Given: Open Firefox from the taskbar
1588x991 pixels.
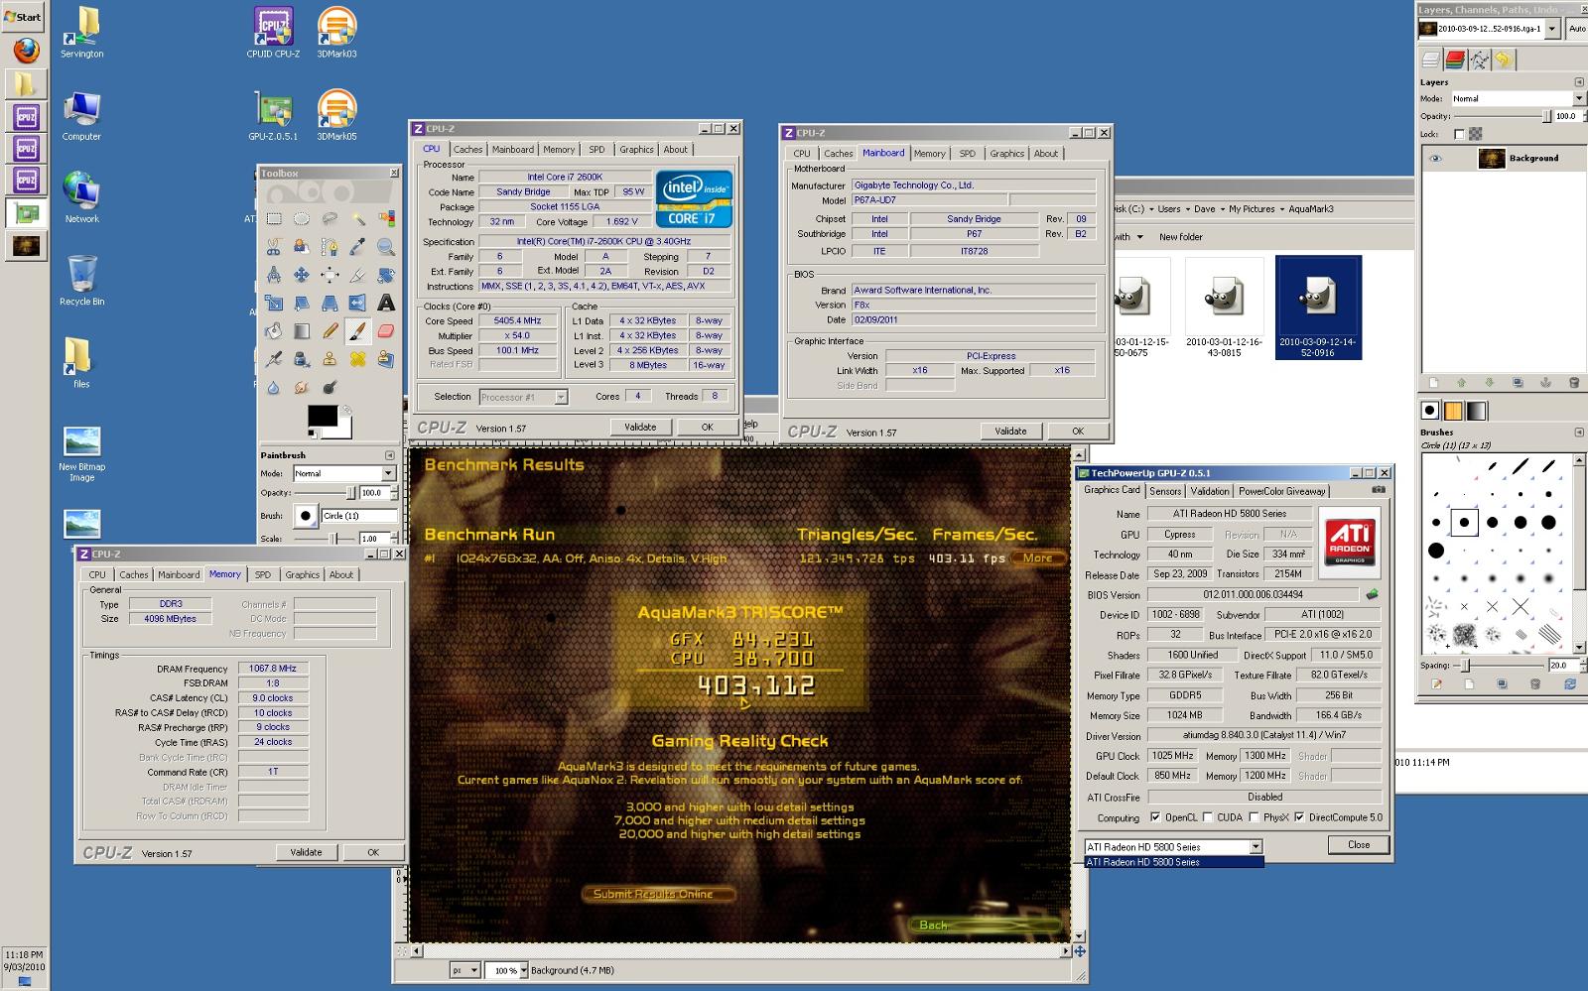Looking at the screenshot, I should tap(26, 50).
